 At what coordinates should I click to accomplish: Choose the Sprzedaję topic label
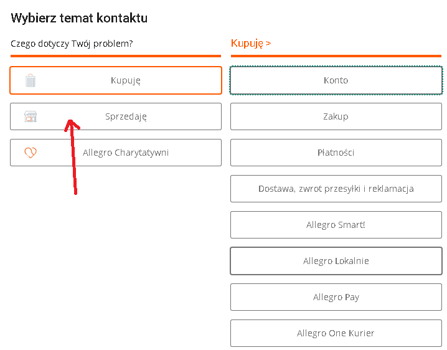(126, 116)
